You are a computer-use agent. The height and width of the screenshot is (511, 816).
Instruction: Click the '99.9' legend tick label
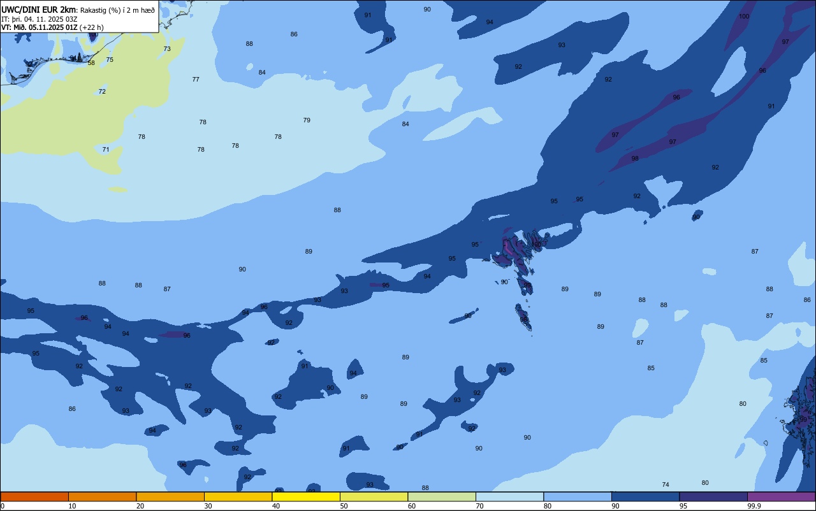click(754, 506)
